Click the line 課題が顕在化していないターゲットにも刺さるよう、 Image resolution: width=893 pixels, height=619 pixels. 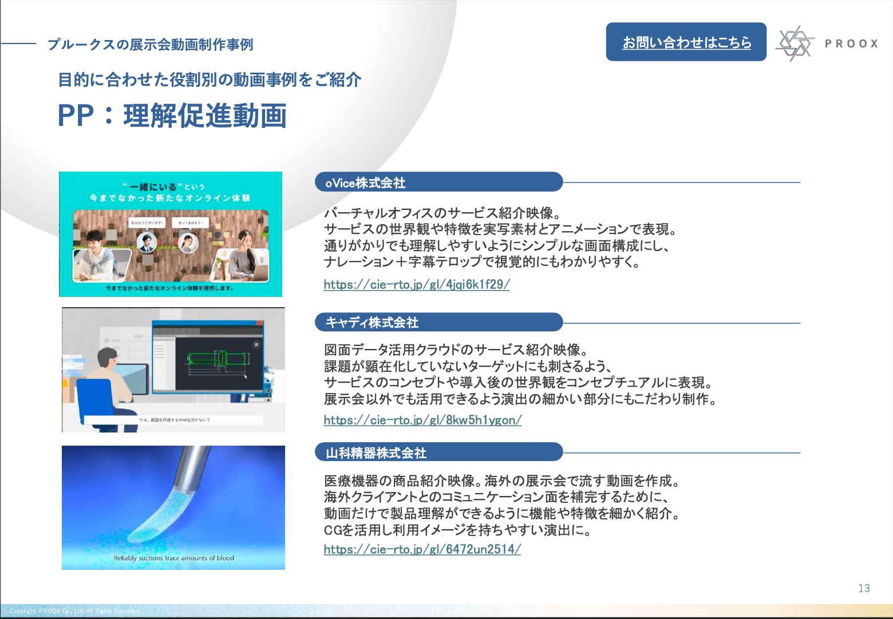click(x=469, y=366)
